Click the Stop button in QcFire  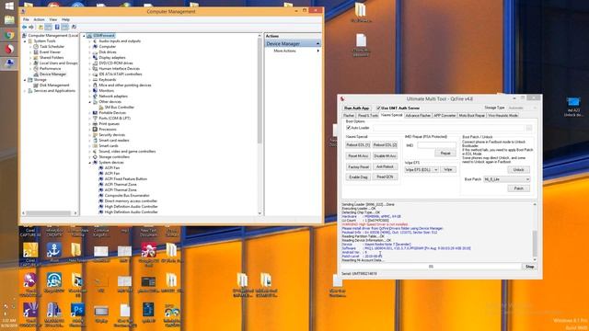530,267
